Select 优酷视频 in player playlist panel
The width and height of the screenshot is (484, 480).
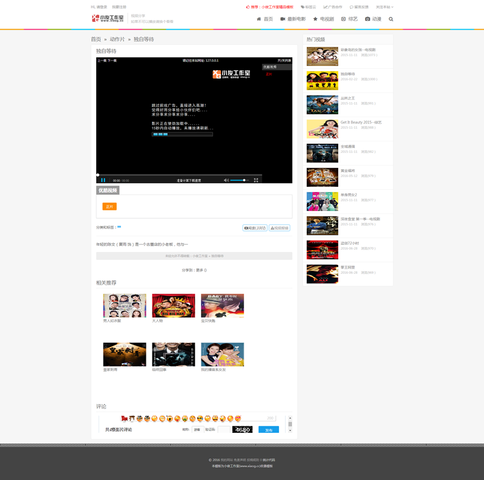click(277, 67)
